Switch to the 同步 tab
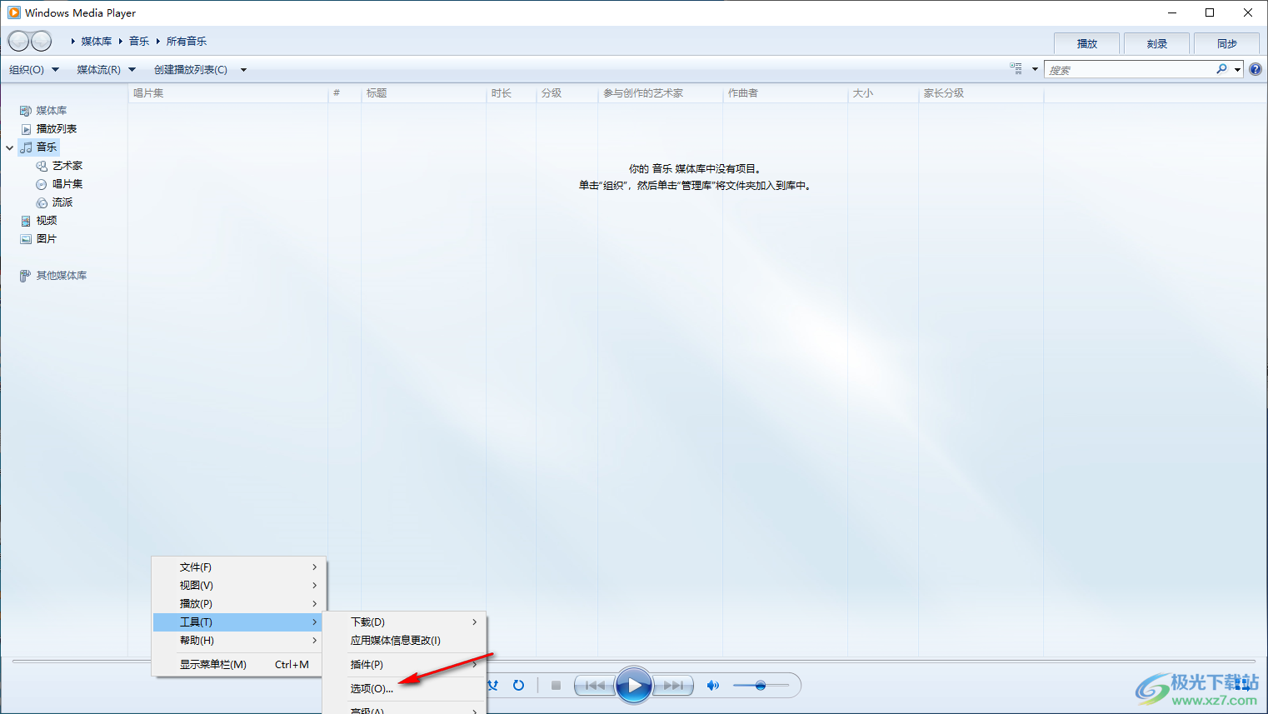Image resolution: width=1268 pixels, height=714 pixels. coord(1227,43)
